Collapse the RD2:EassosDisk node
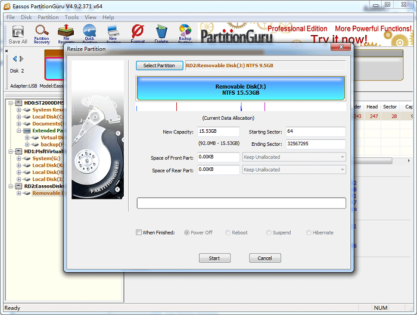This screenshot has width=417, height=315. [11, 186]
